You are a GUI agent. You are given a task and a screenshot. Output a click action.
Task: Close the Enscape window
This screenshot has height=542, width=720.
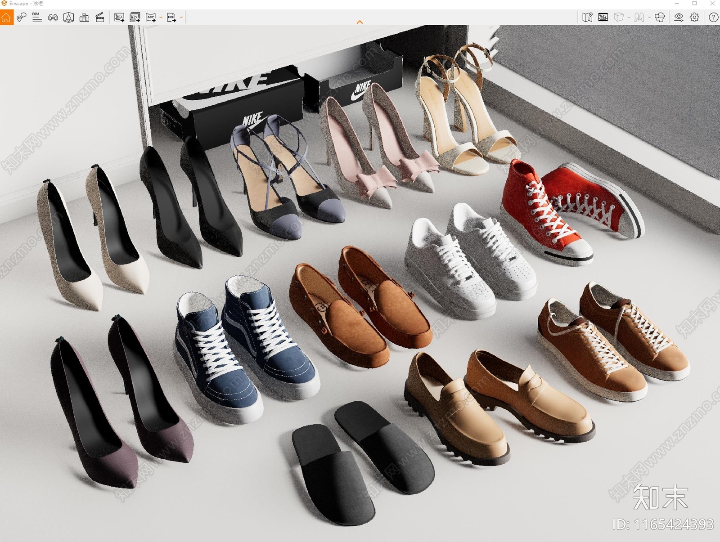(712, 4)
